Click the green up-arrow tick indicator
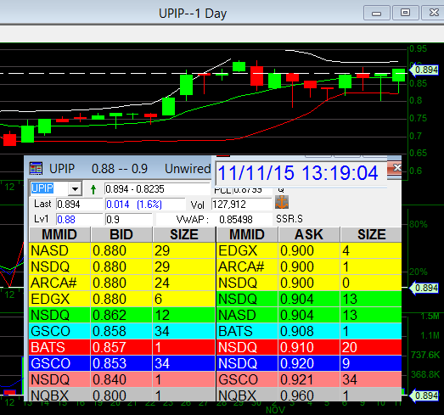Image resolution: width=444 pixels, height=415 pixels. coord(93,189)
